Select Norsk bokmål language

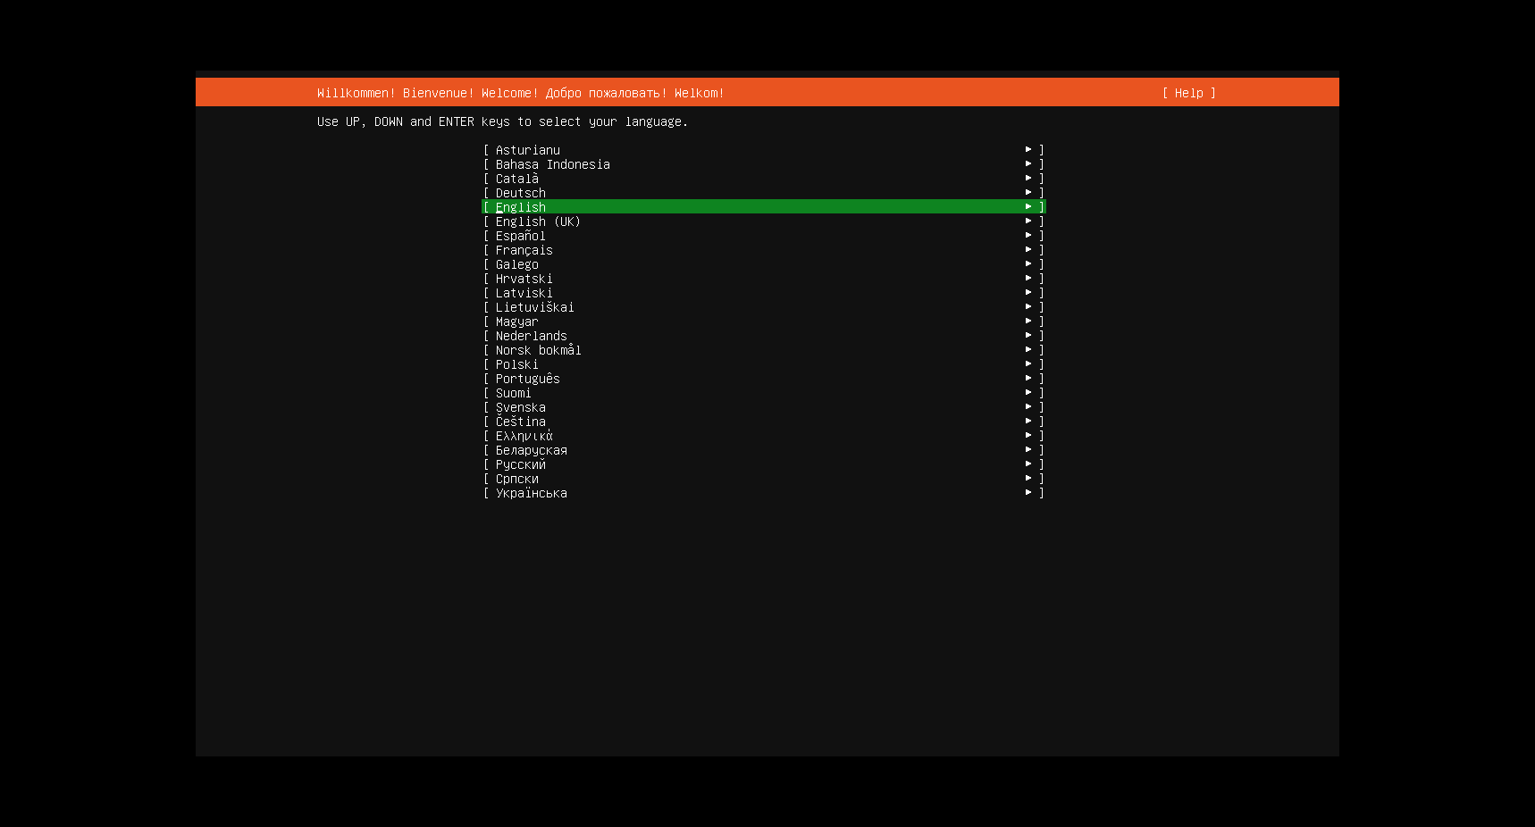point(764,350)
